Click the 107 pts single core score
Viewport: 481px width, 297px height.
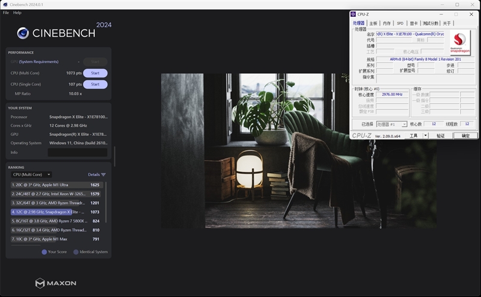pos(75,84)
